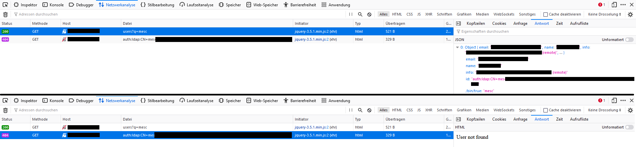This screenshot has height=147, width=636.
Task: Collapse the "0: Object" JSON tree node
Action: [457, 47]
